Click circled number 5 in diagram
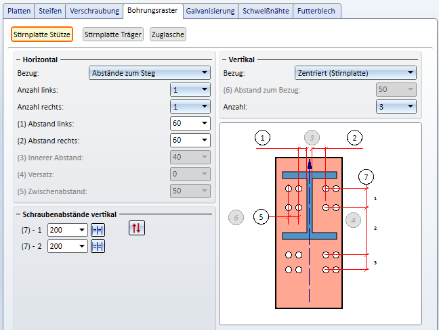 point(261,216)
